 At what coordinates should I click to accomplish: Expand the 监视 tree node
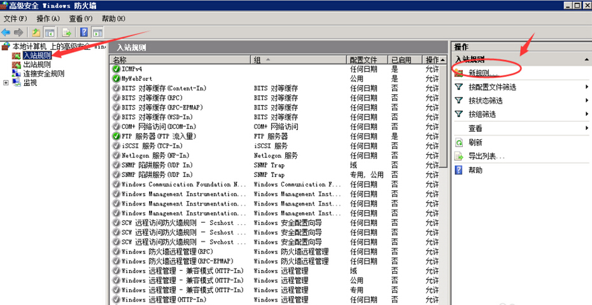tap(6, 83)
